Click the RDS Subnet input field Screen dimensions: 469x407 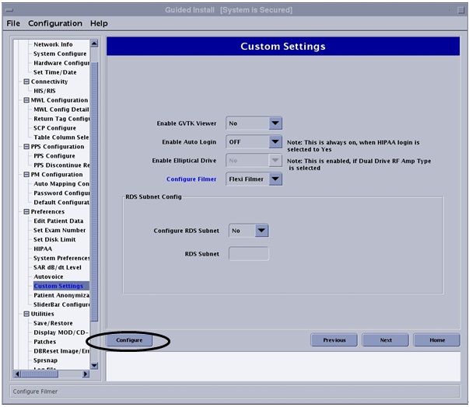click(248, 254)
